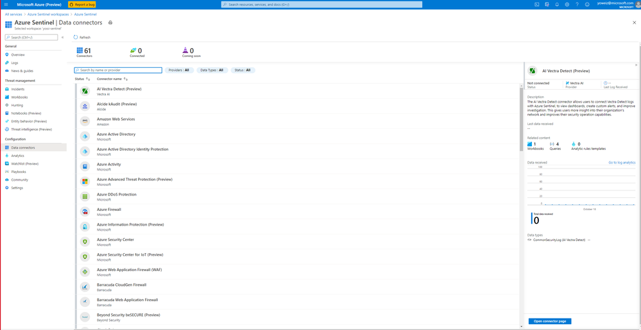Click the News & guides cloud icon
The height and width of the screenshot is (330, 641).
[7, 70]
